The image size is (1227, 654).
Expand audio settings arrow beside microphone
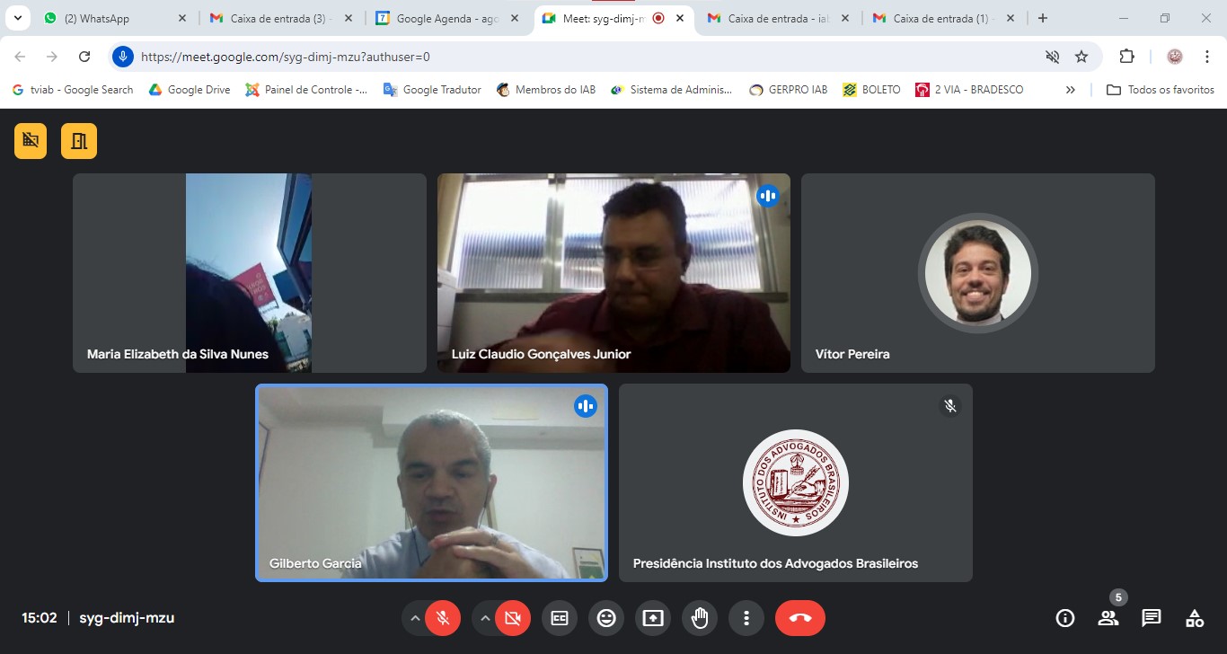pyautogui.click(x=415, y=618)
